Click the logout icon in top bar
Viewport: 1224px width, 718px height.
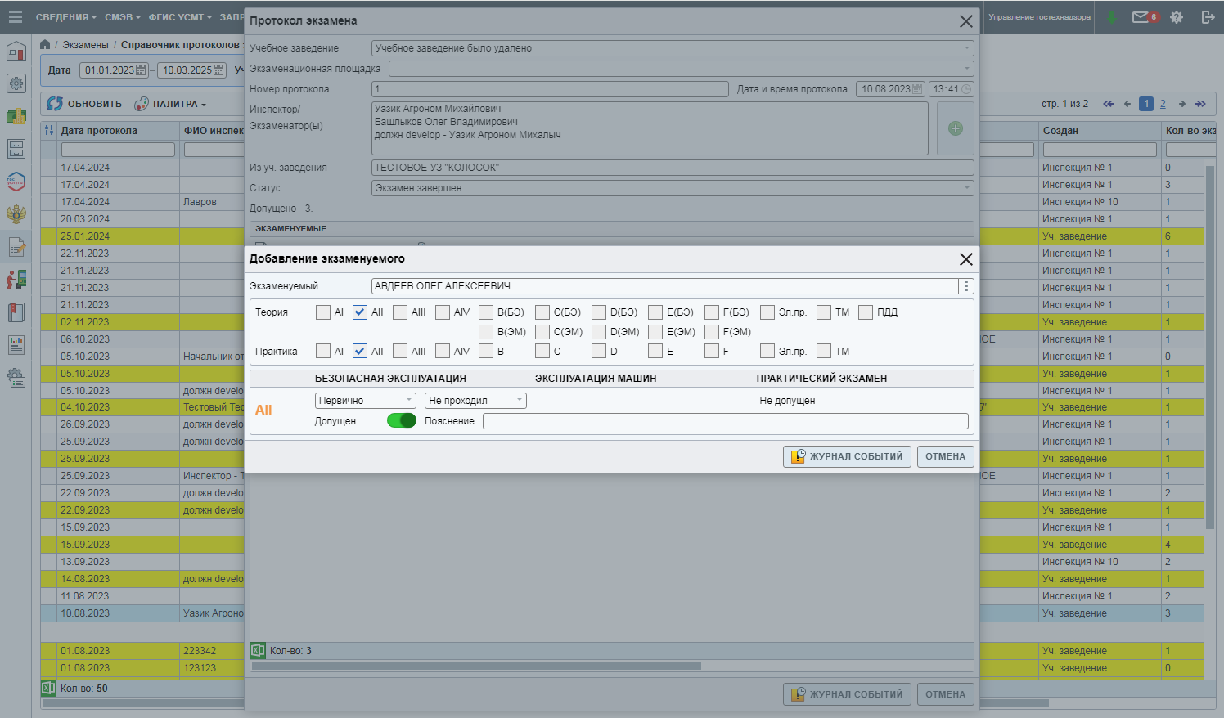pyautogui.click(x=1208, y=16)
